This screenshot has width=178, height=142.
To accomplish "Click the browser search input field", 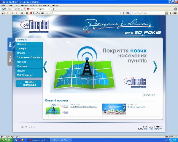I will pyautogui.click(x=147, y=13).
